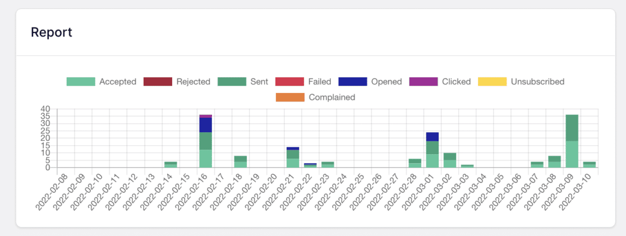This screenshot has height=236, width=626.
Task: Toggle the Accepted legend color swatch
Action: (81, 82)
